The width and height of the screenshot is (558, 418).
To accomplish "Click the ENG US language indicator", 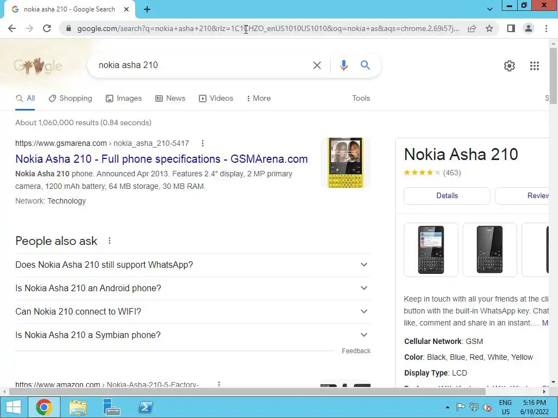I will pos(505,407).
